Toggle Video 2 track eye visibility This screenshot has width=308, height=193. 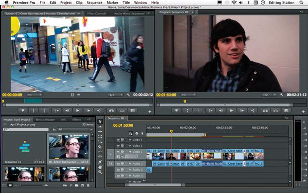(118, 146)
